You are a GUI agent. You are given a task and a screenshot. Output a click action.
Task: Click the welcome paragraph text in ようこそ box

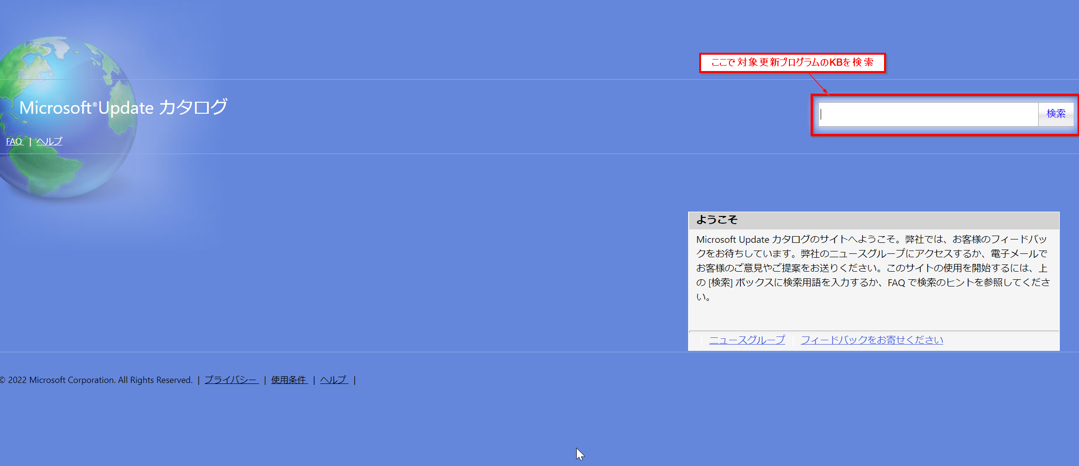coord(873,268)
